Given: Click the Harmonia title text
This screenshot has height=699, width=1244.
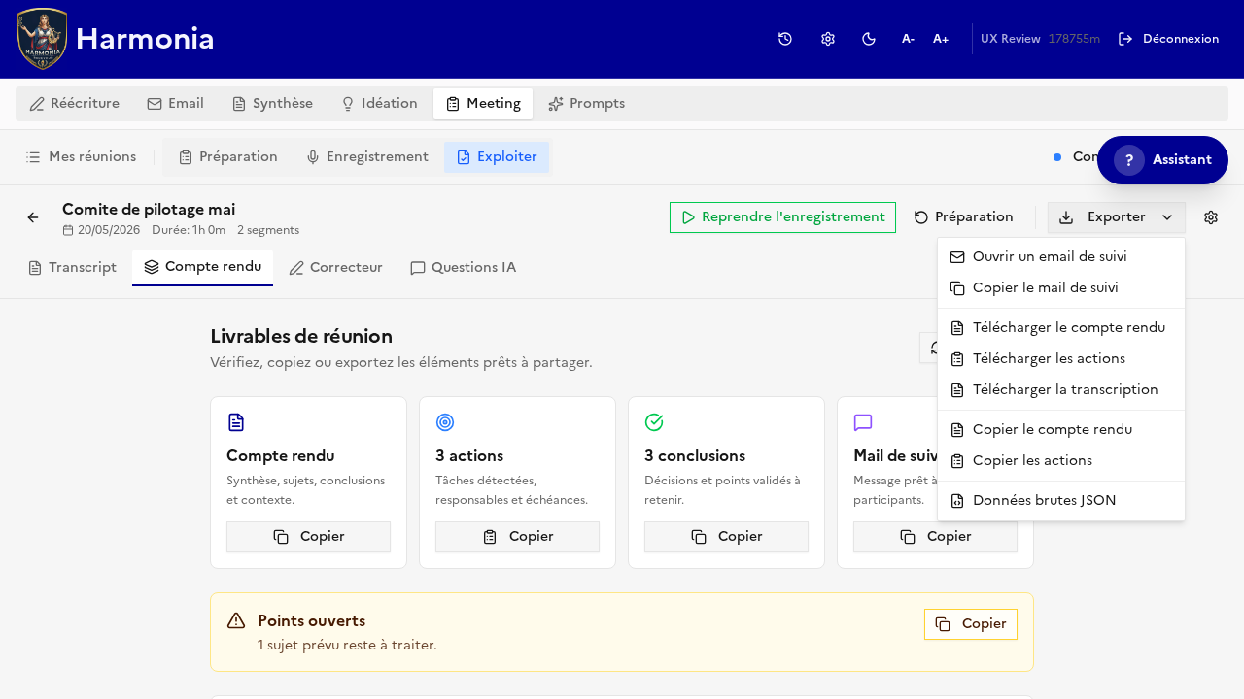Looking at the screenshot, I should (x=145, y=39).
